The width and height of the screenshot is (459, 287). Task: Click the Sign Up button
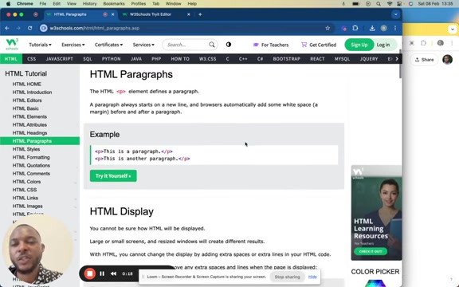(x=359, y=45)
